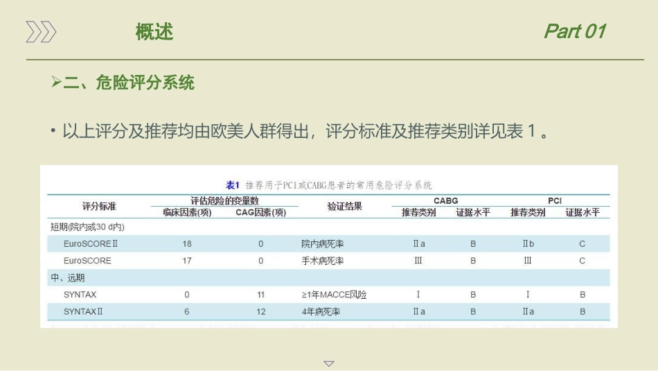The image size is (658, 371).
Task: Click CABG class I in ≥1年MACCE风险 row
Action: [418, 295]
